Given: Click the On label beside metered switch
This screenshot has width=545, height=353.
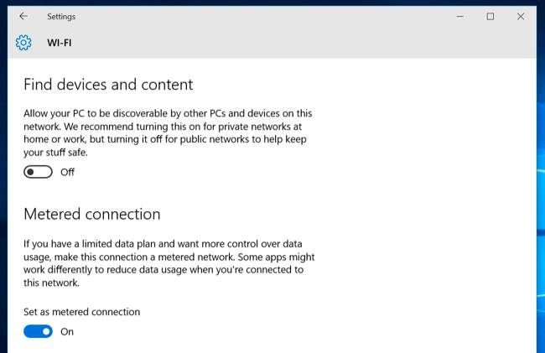Looking at the screenshot, I should pyautogui.click(x=67, y=331).
